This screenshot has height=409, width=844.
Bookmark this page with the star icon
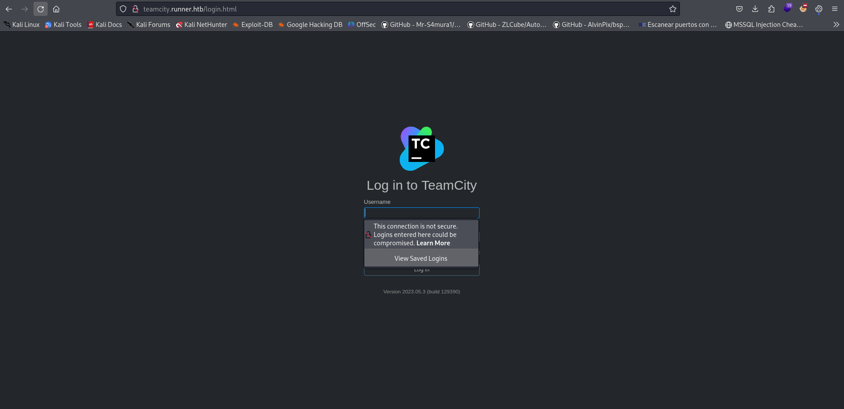(672, 9)
